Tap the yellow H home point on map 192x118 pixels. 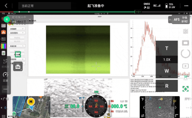(31, 102)
